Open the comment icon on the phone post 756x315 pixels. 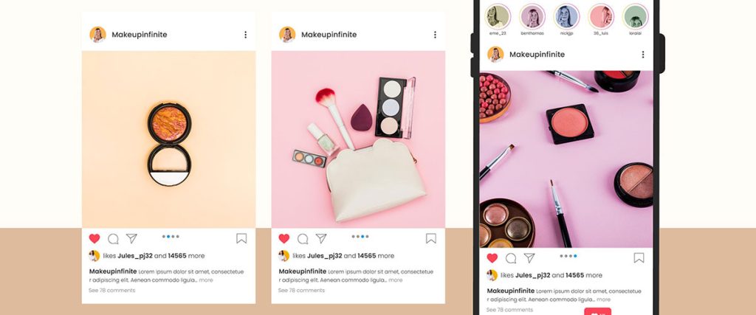click(511, 258)
